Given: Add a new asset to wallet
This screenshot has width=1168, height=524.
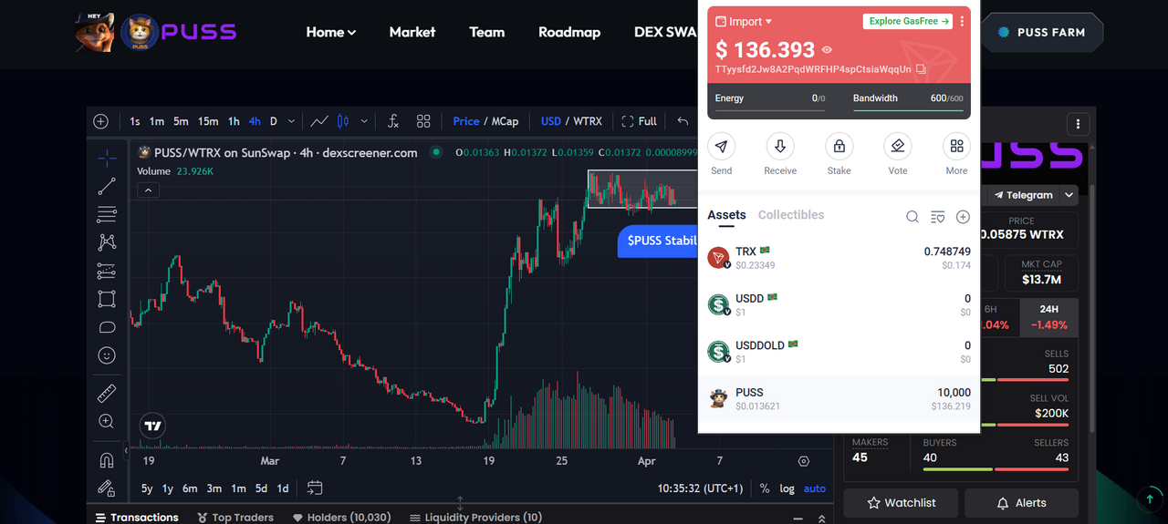Looking at the screenshot, I should pos(963,217).
